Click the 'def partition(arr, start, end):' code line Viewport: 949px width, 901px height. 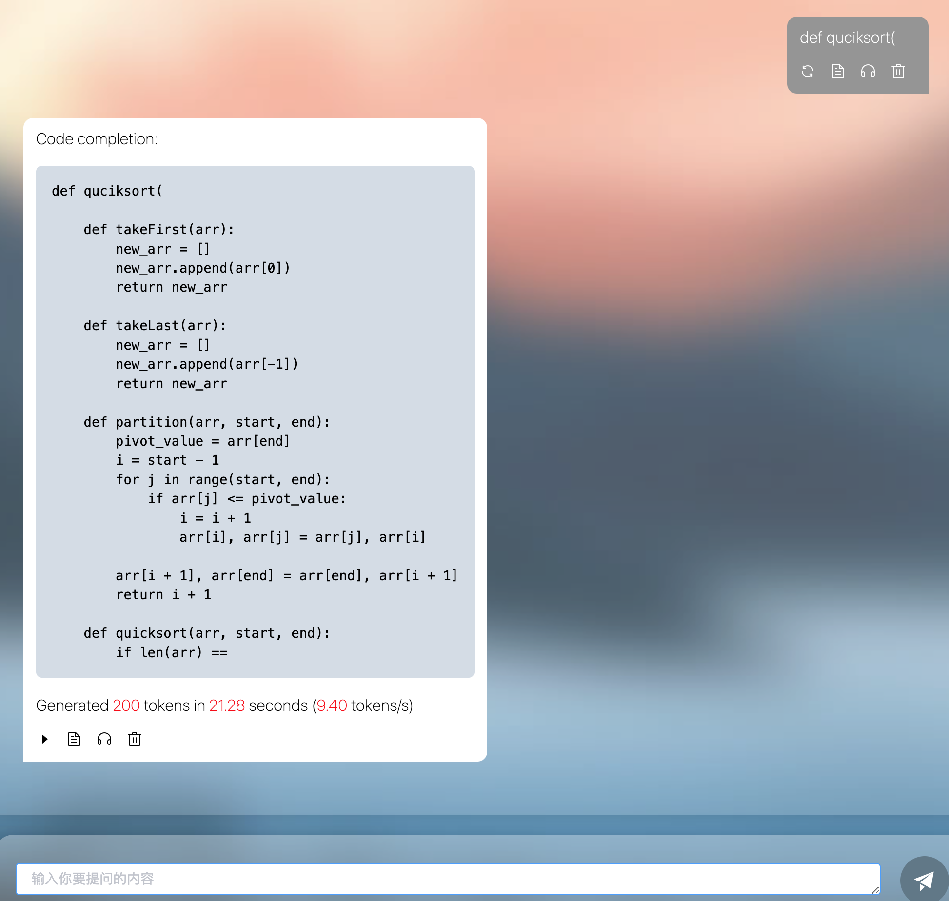(x=206, y=422)
